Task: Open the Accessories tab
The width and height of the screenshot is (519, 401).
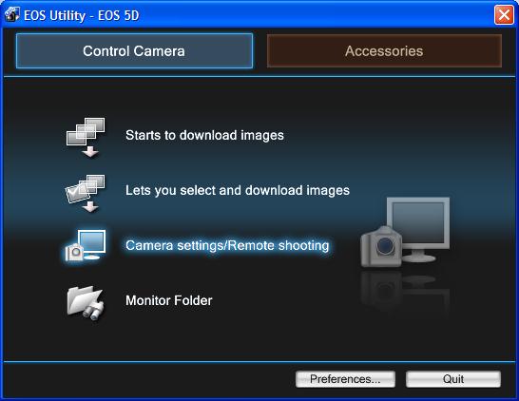Action: click(x=384, y=51)
